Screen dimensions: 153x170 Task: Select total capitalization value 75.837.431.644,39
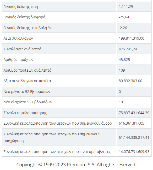tap(134, 113)
